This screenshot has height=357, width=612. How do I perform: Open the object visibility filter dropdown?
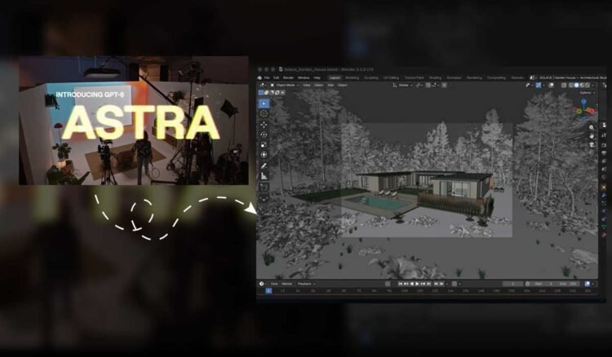(x=528, y=85)
